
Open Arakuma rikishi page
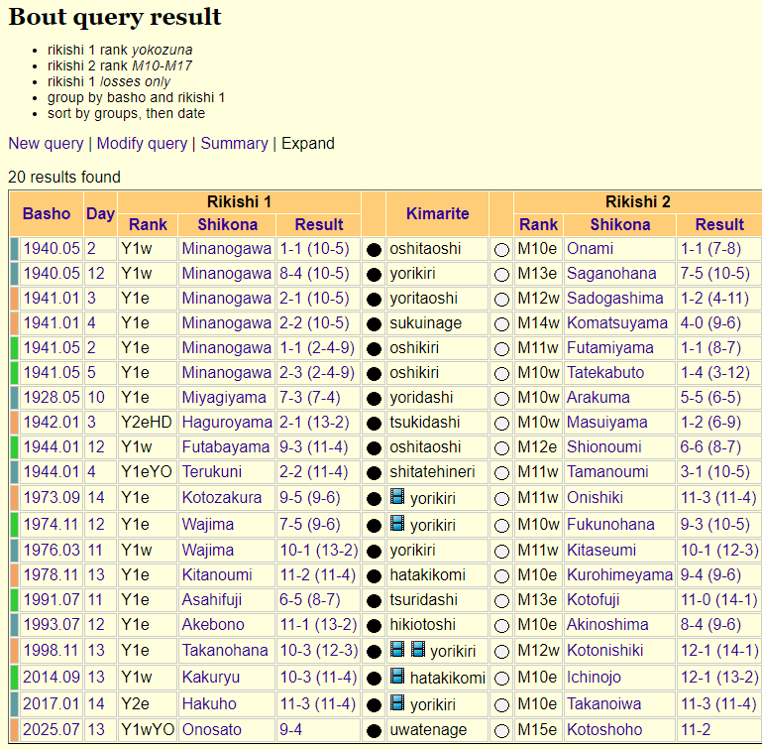pos(599,398)
